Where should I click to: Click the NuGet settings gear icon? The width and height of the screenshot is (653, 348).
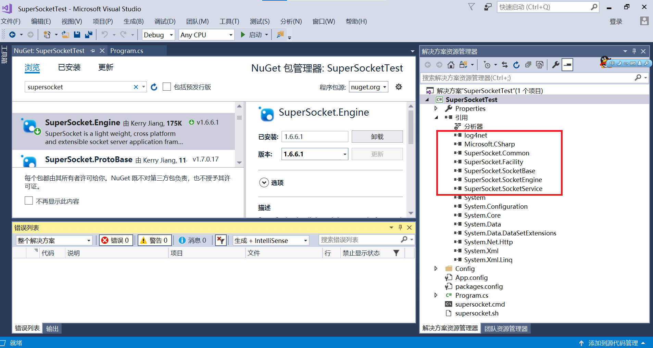399,87
